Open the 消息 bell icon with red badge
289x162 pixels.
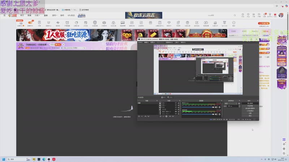point(265,15)
